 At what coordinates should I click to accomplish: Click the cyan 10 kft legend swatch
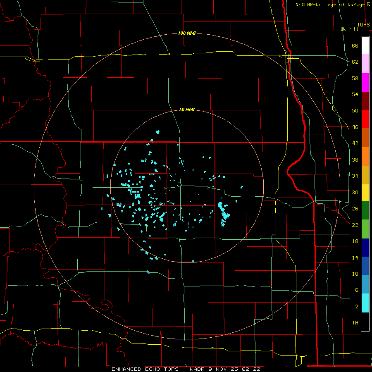tap(365, 303)
